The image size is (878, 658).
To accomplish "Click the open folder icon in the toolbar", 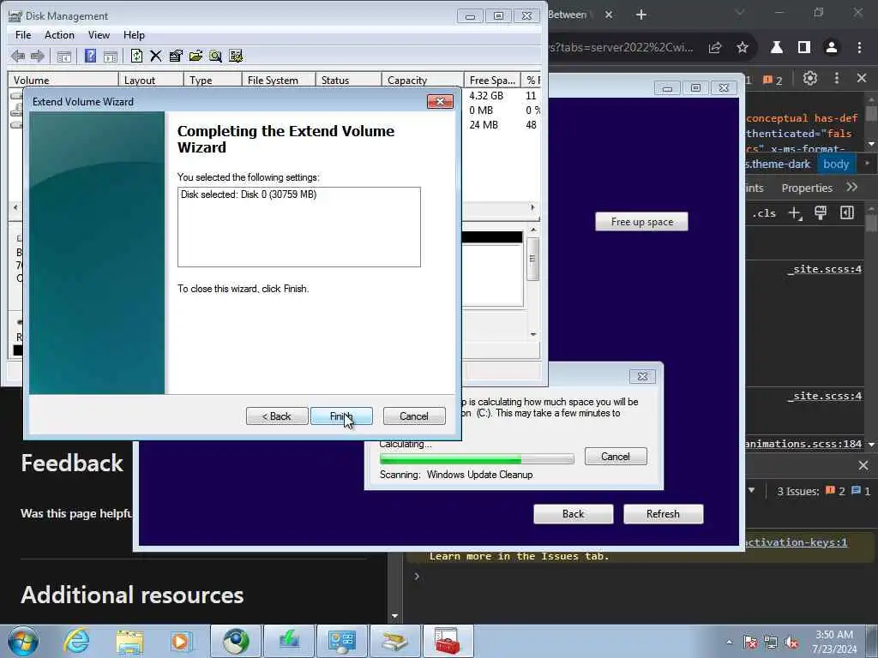I will tap(195, 56).
